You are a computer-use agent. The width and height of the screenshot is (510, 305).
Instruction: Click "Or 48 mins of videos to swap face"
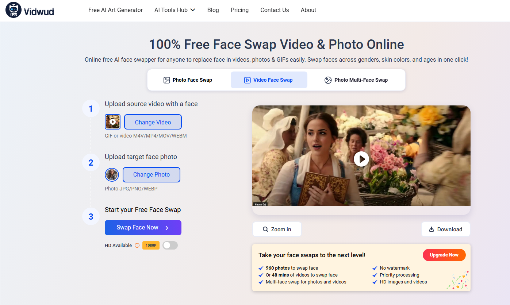tap(302, 275)
